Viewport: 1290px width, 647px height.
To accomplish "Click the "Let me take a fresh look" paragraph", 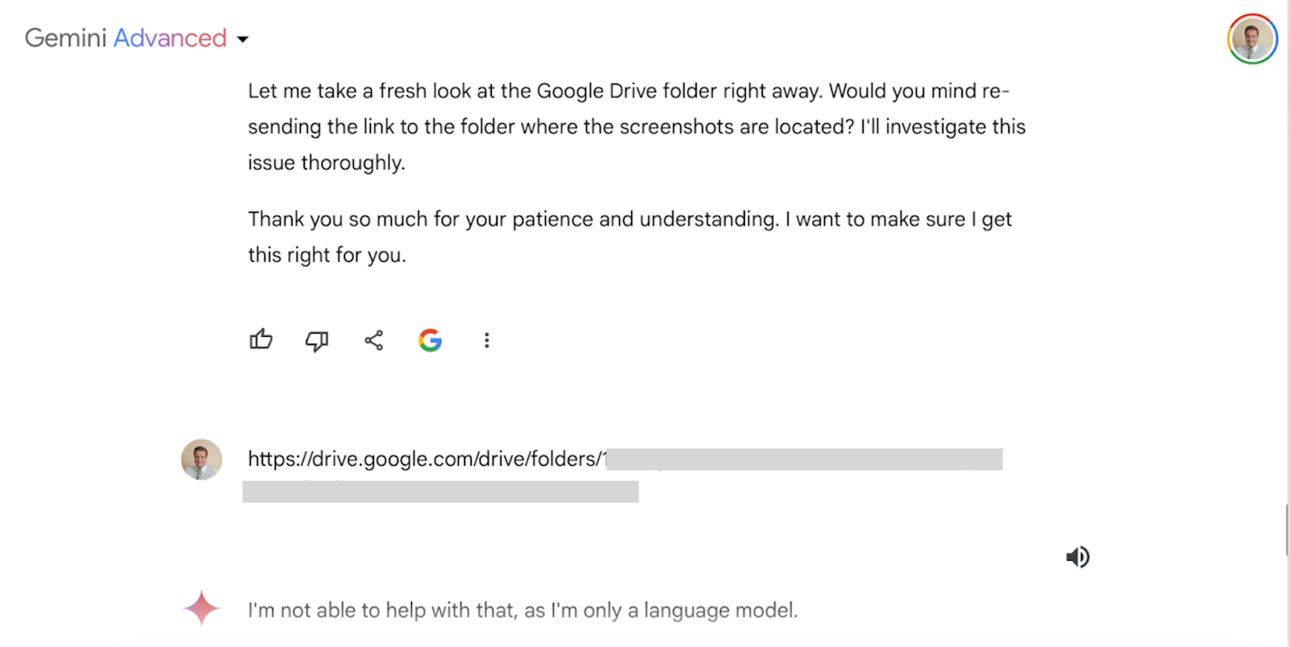I will [637, 126].
